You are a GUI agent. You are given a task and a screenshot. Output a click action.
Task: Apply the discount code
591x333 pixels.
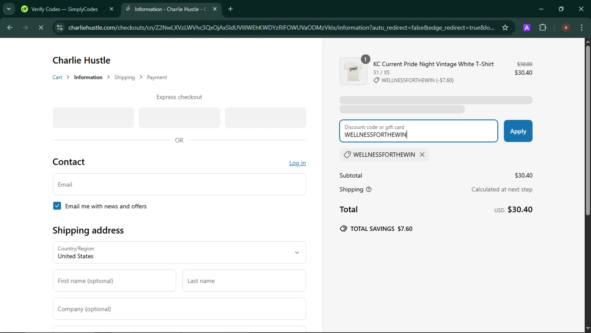(518, 131)
